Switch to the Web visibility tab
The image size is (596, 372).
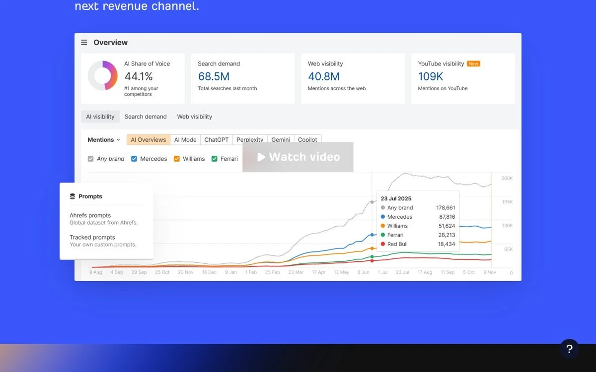coord(195,117)
